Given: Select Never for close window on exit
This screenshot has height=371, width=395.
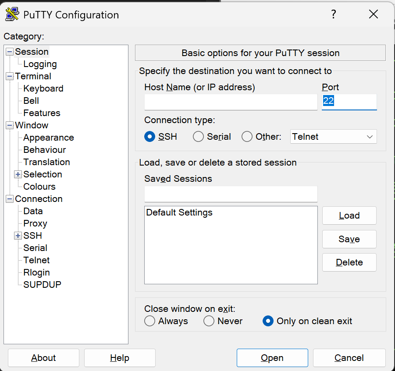Looking at the screenshot, I should point(209,321).
